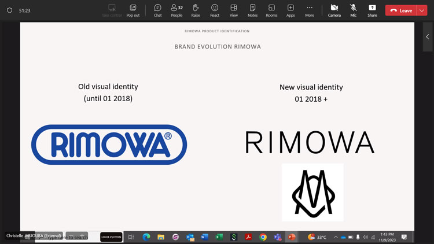Expand the side panel chevron

(x=427, y=37)
